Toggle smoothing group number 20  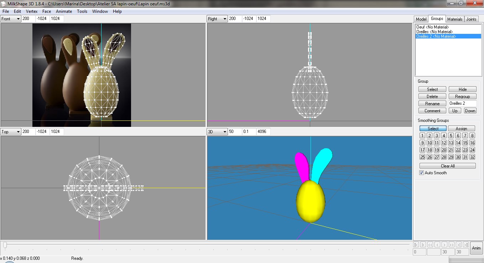click(x=444, y=150)
